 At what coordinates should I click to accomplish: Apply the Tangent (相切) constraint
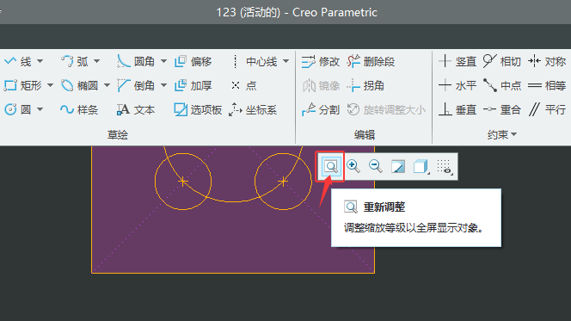pos(502,62)
